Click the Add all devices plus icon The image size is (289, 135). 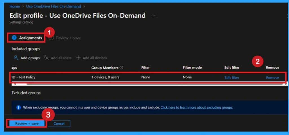pyautogui.click(x=78, y=58)
